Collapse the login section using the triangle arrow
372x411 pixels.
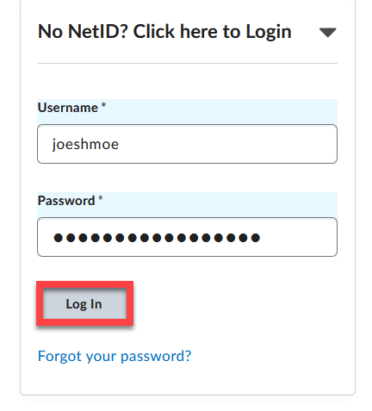327,33
